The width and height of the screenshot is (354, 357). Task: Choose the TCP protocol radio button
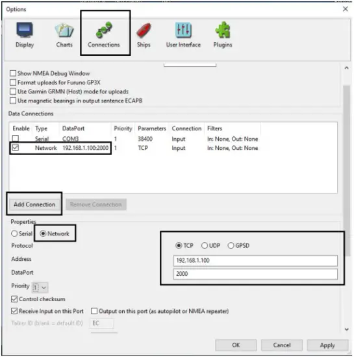179,245
